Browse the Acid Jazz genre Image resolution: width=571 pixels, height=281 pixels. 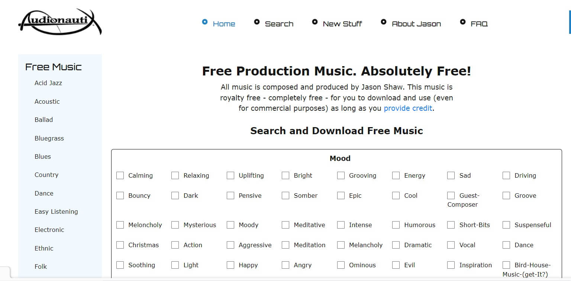(48, 83)
